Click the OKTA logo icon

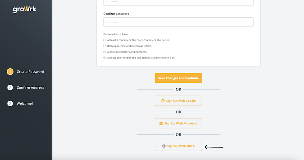[x=164, y=146]
